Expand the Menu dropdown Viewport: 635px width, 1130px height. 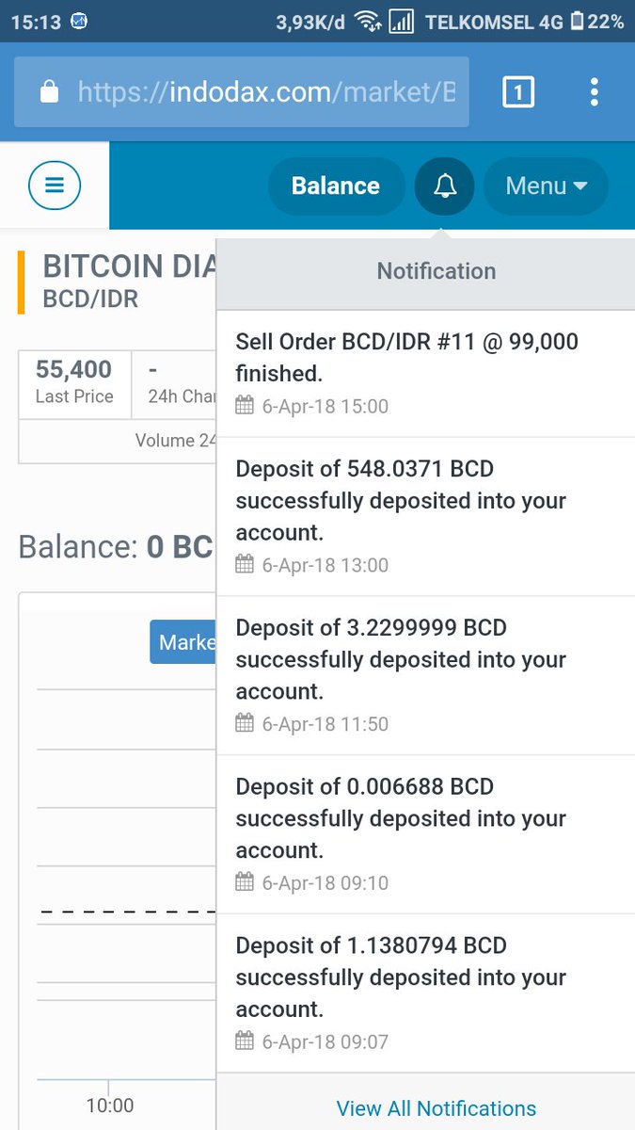[x=546, y=186]
